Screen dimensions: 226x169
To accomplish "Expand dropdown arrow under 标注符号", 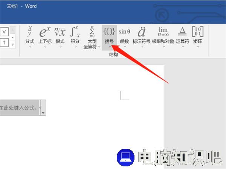I will tap(142, 47).
